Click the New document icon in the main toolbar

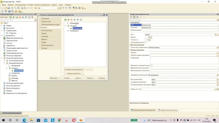click(2, 8)
